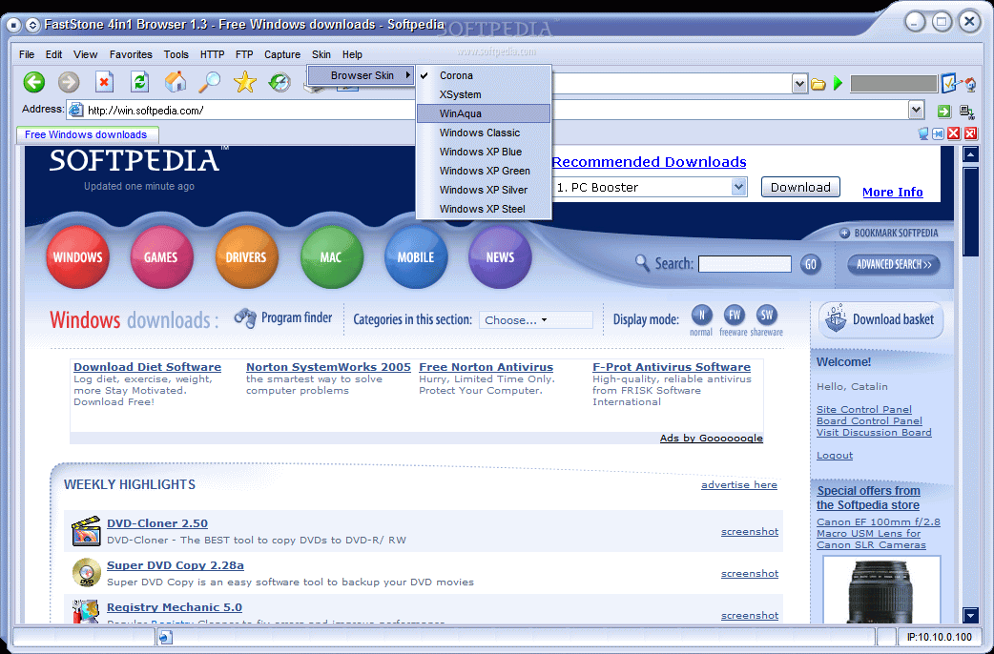The image size is (994, 654).
Task: Go back with the green Back arrow
Action: (34, 82)
